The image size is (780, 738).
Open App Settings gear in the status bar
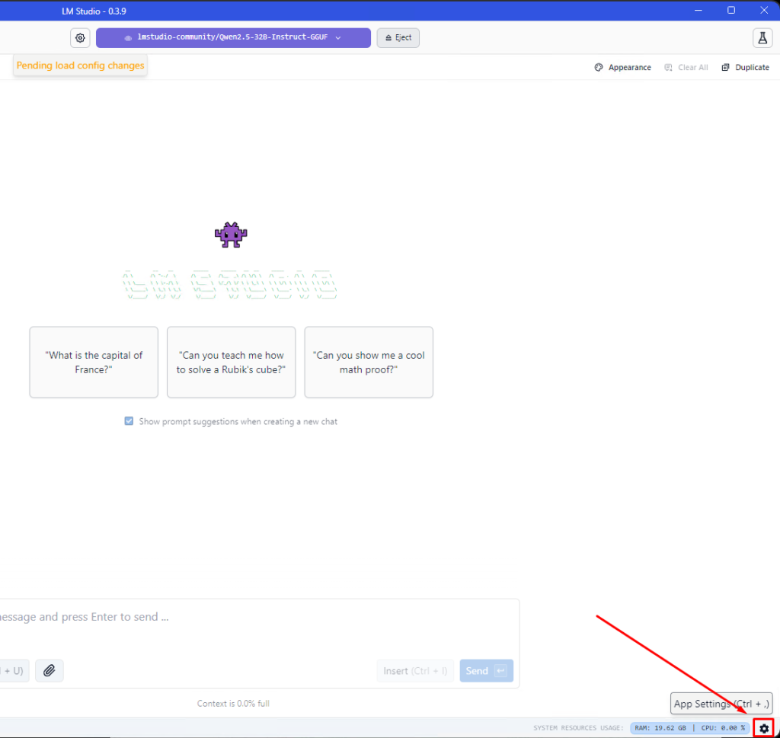[763, 729]
